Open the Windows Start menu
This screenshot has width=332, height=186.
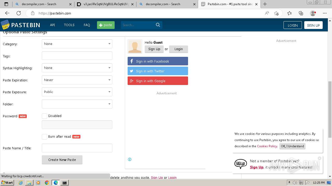[7, 183]
